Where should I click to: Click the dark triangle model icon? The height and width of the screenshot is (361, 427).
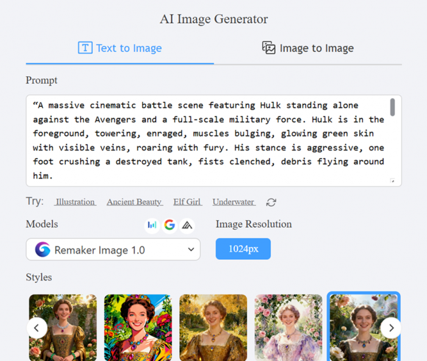pyautogui.click(x=187, y=225)
